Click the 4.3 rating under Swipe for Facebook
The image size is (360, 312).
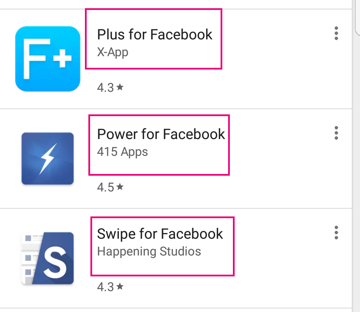(105, 287)
